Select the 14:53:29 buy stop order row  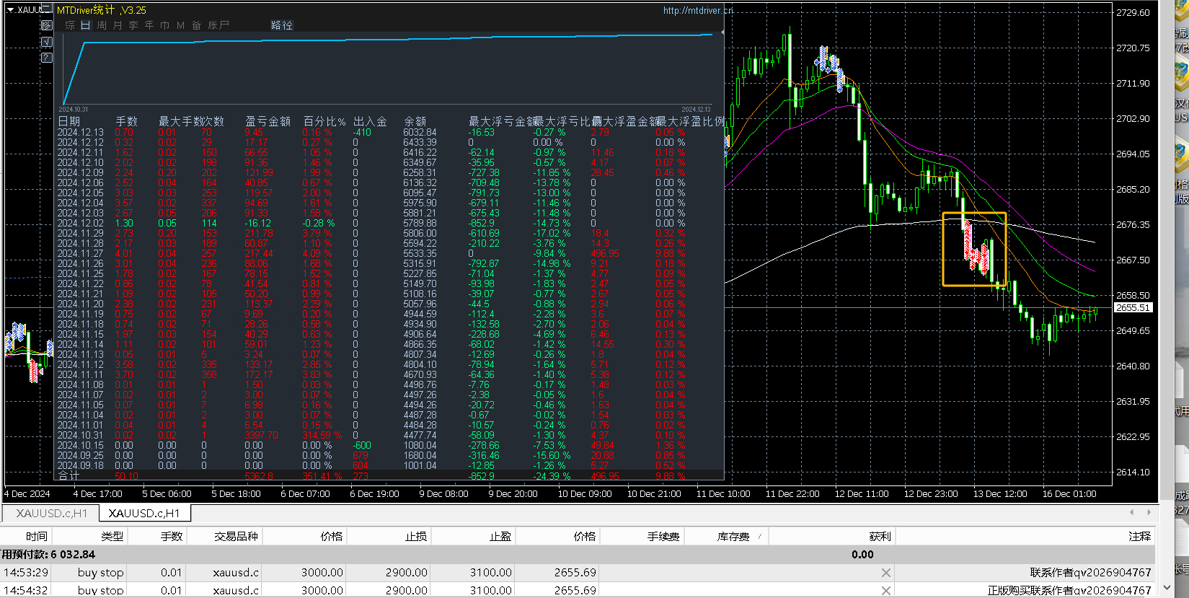[577, 573]
